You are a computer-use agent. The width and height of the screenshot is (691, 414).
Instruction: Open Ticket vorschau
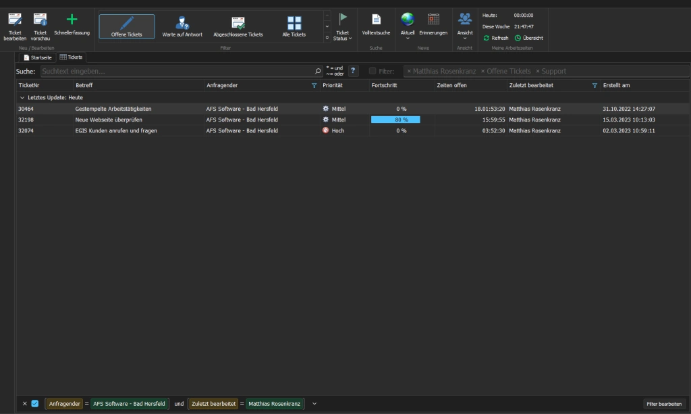[40, 26]
